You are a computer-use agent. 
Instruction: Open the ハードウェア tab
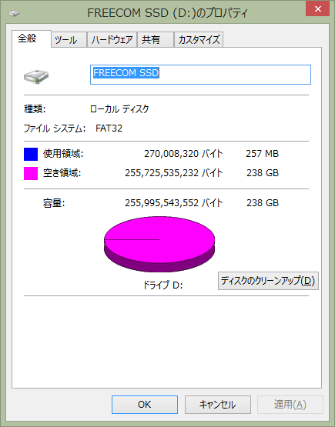[112, 40]
